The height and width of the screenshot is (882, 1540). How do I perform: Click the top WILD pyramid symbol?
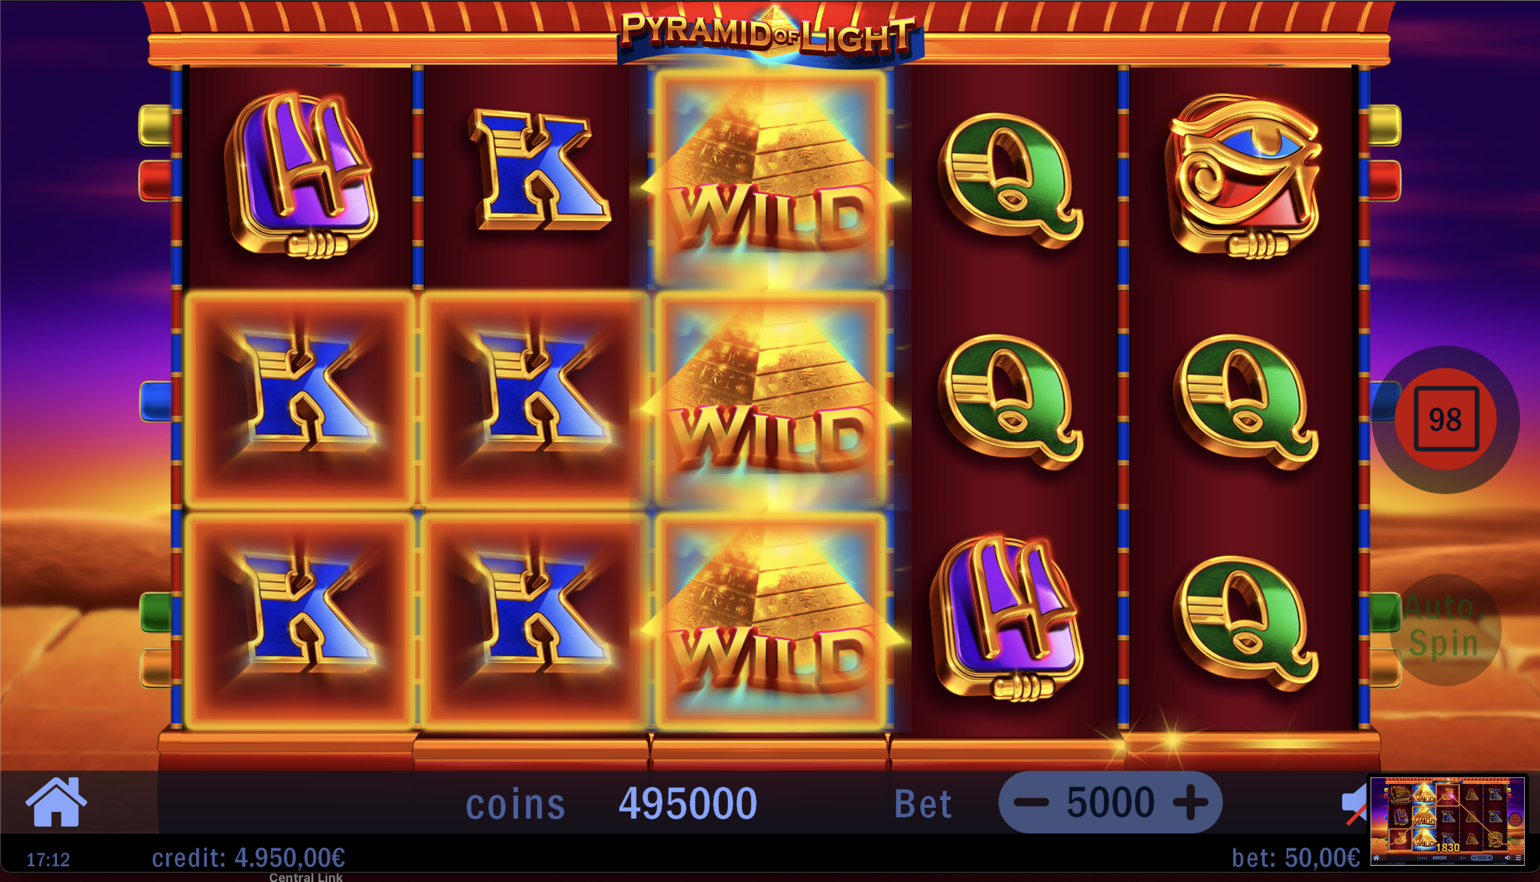[771, 177]
